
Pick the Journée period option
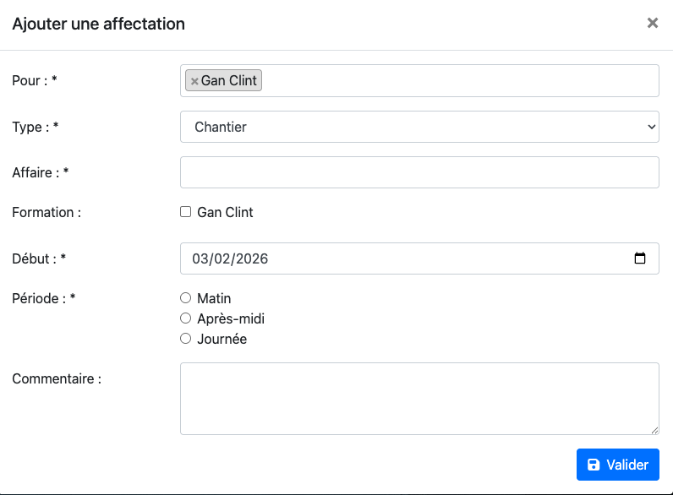point(186,339)
